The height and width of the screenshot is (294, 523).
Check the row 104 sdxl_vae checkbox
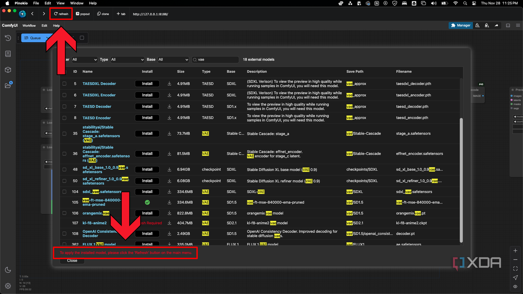click(x=64, y=192)
